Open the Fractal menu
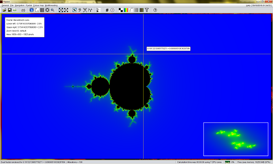Screen dimensions: 273x164 coord(29,6)
